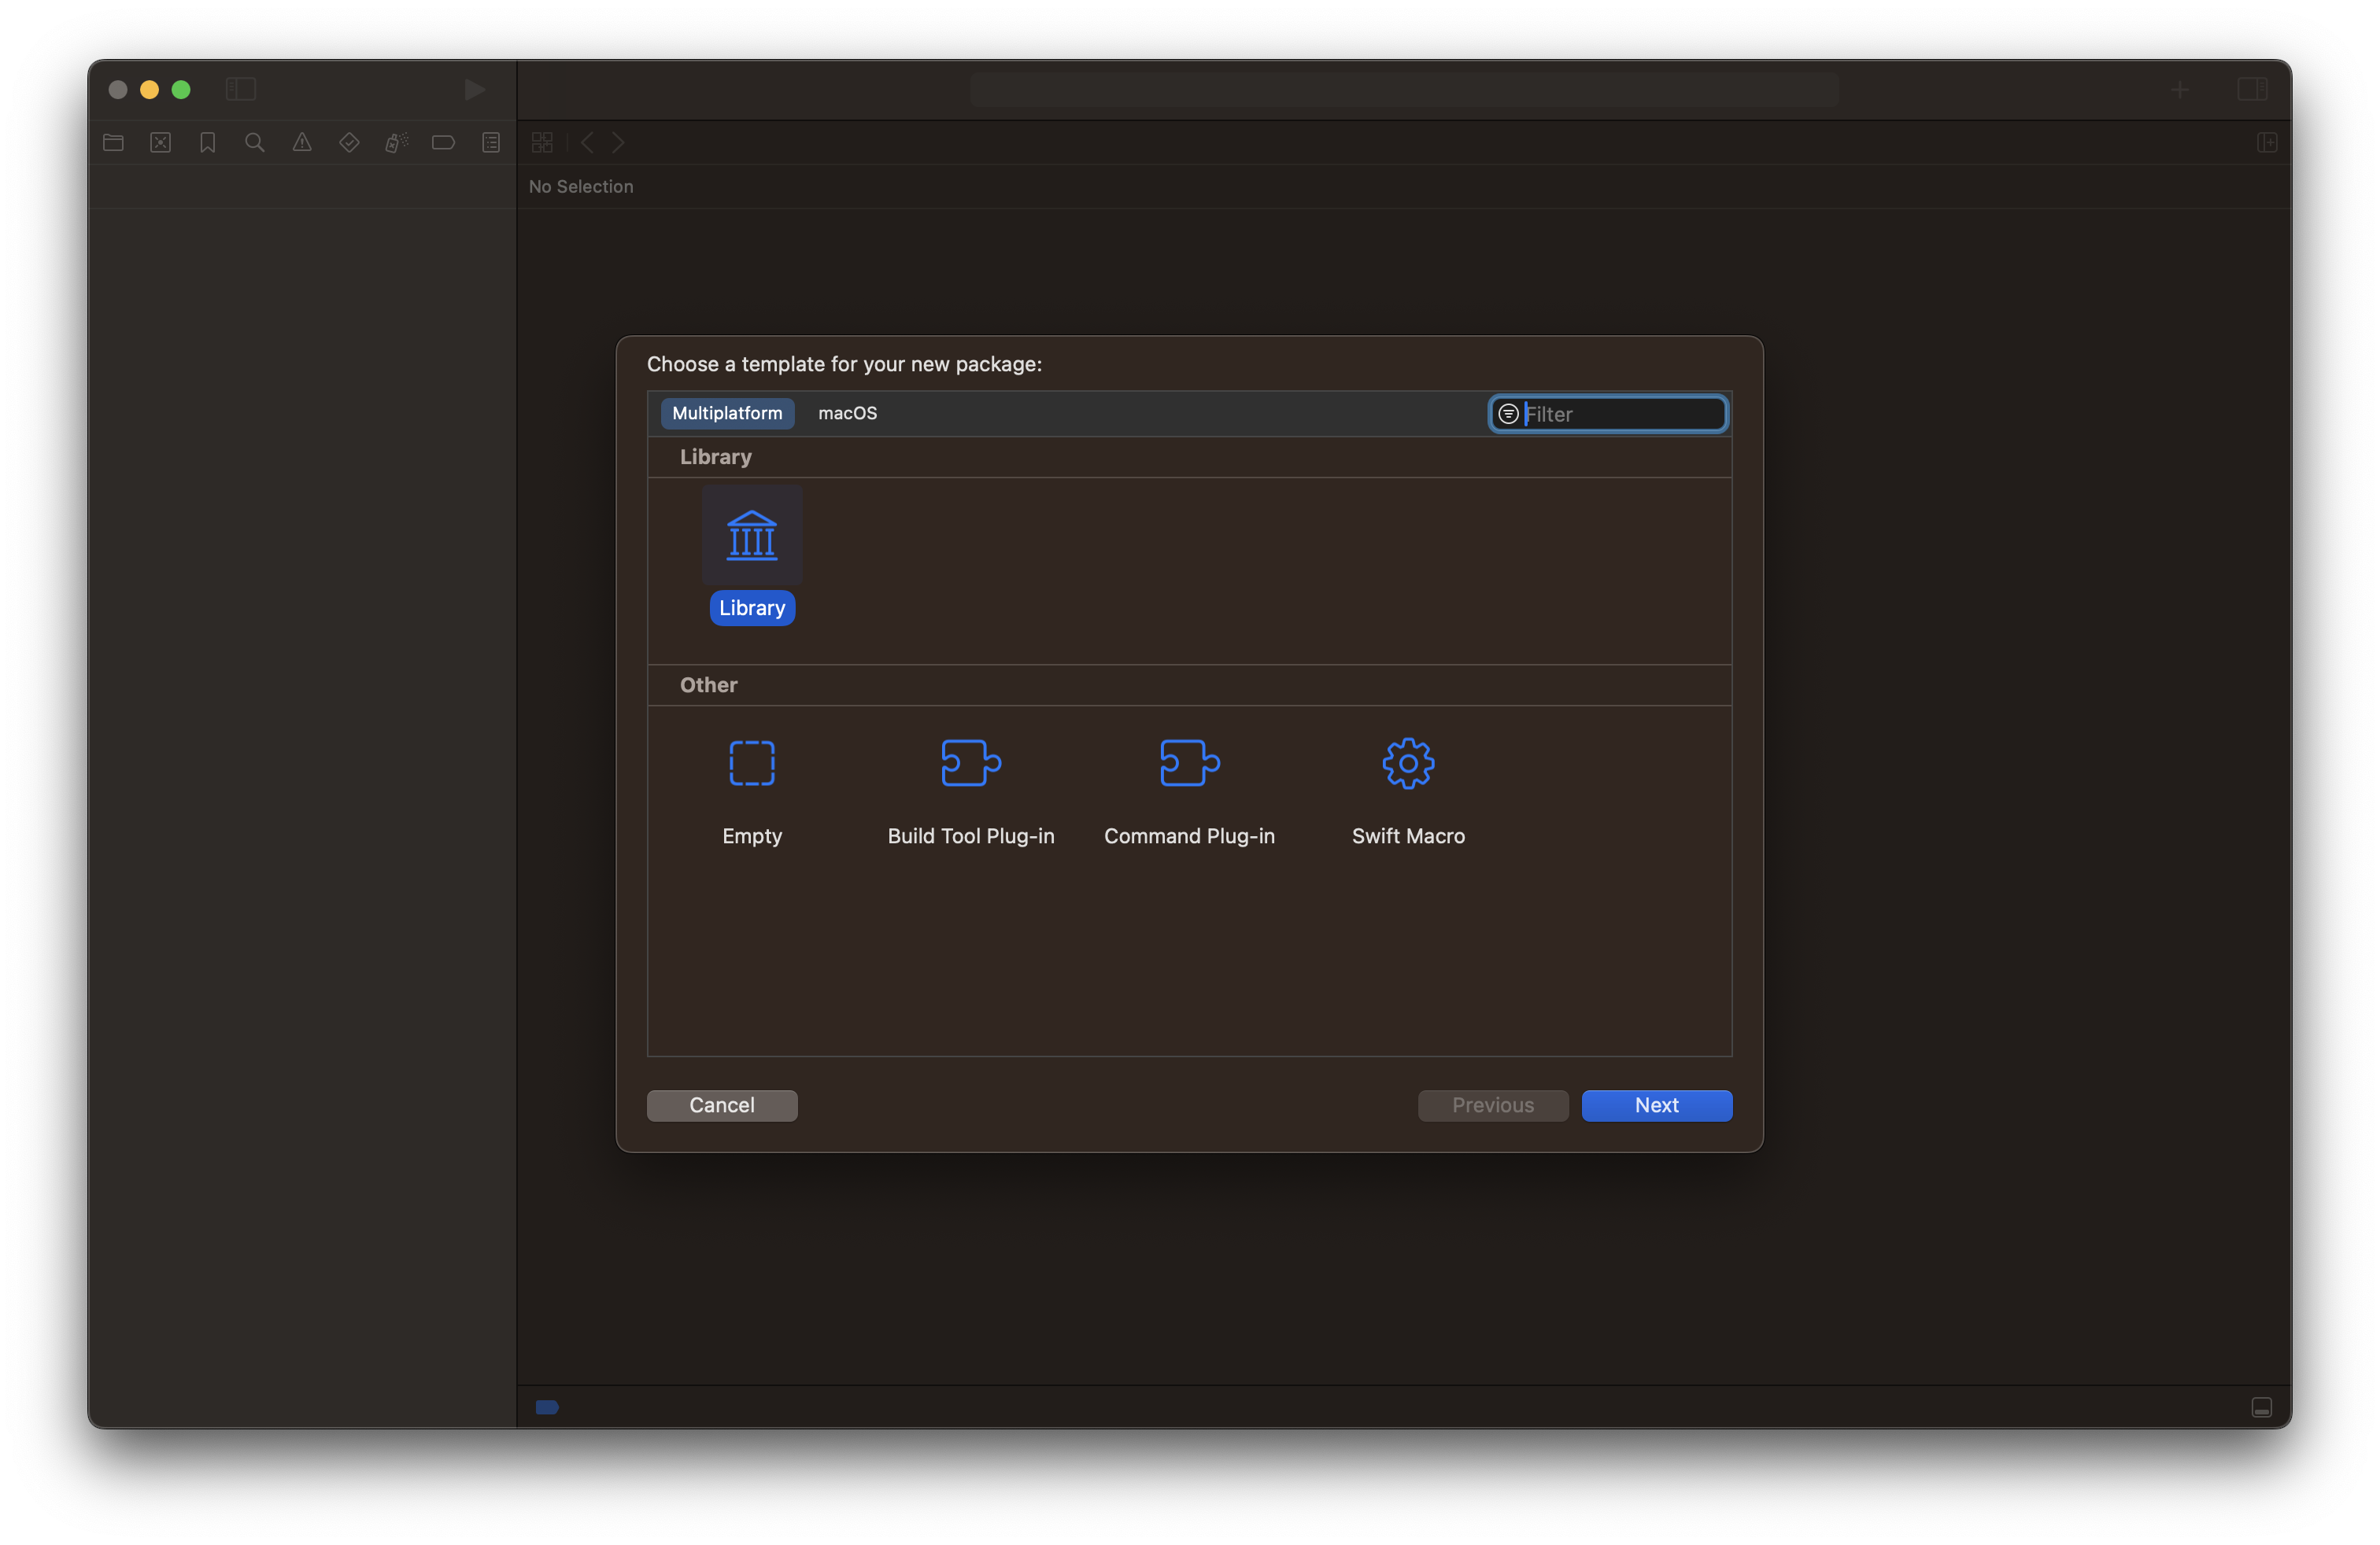Choose the Empty package template
This screenshot has width=2380, height=1545.
[751, 764]
